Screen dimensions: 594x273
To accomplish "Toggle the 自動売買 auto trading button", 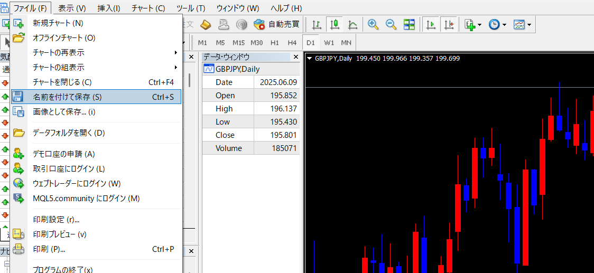I will coord(277,25).
